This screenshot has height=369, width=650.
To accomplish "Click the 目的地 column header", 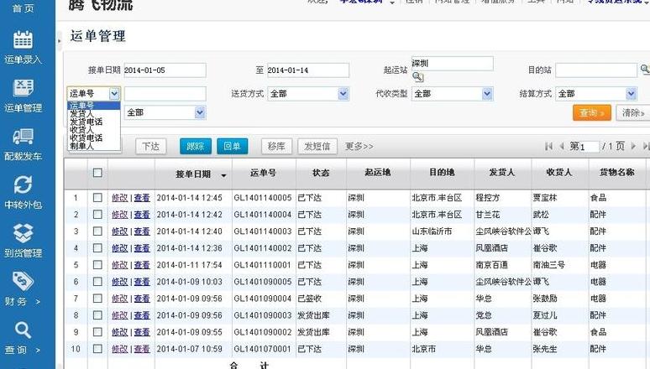I will click(442, 173).
